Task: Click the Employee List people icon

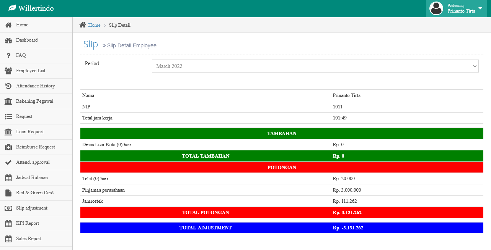Action: [x=8, y=71]
